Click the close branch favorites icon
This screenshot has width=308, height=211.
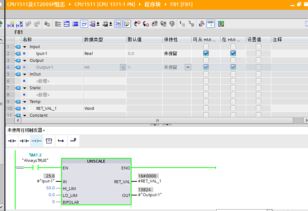click(x=74, y=141)
